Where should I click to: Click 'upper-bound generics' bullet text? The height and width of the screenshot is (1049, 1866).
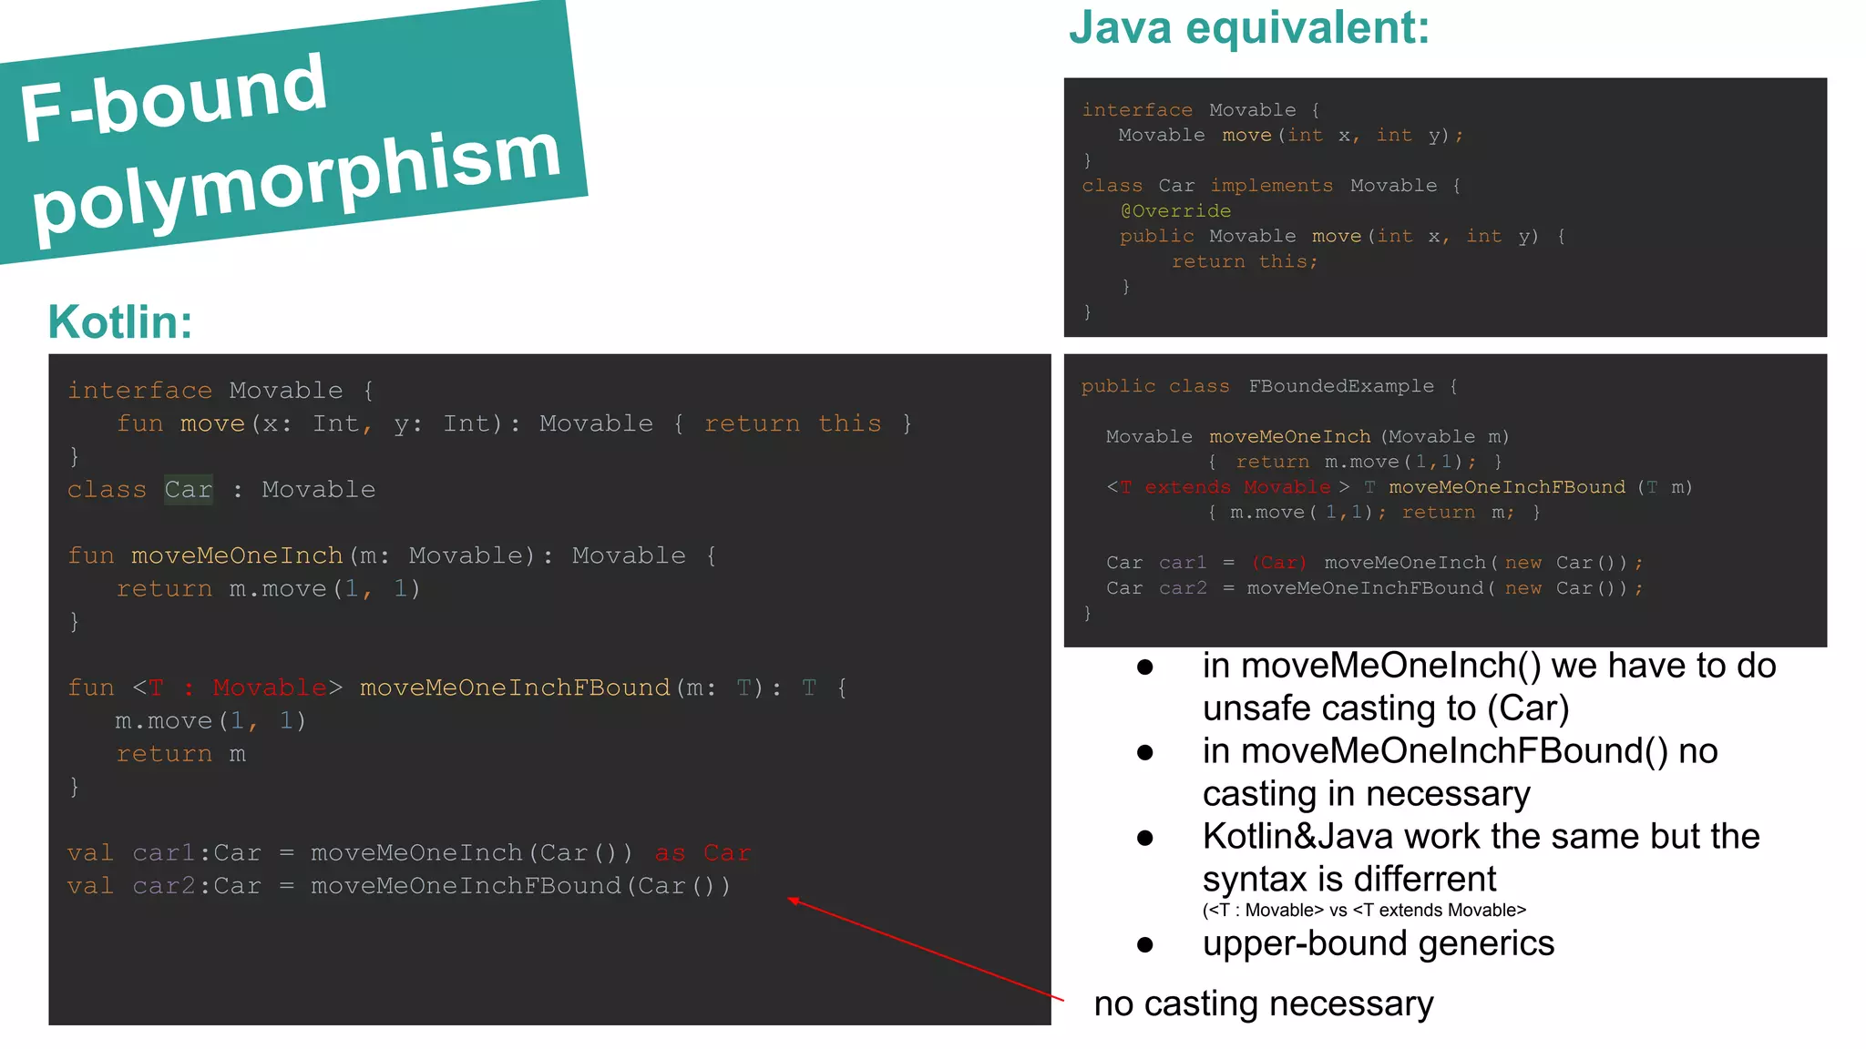point(1378,943)
